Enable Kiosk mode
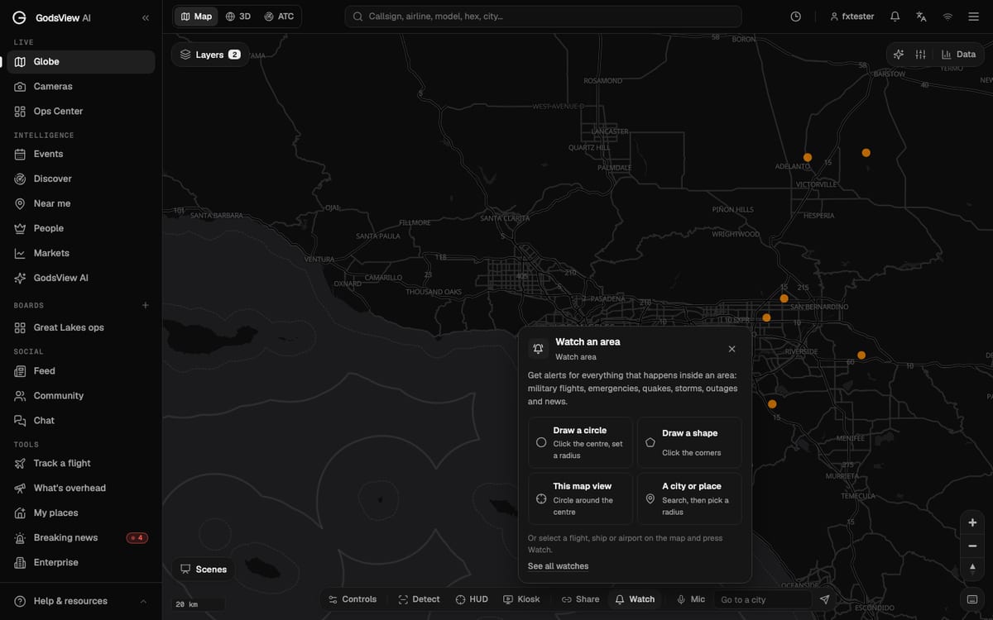The height and width of the screenshot is (620, 993). 521,599
